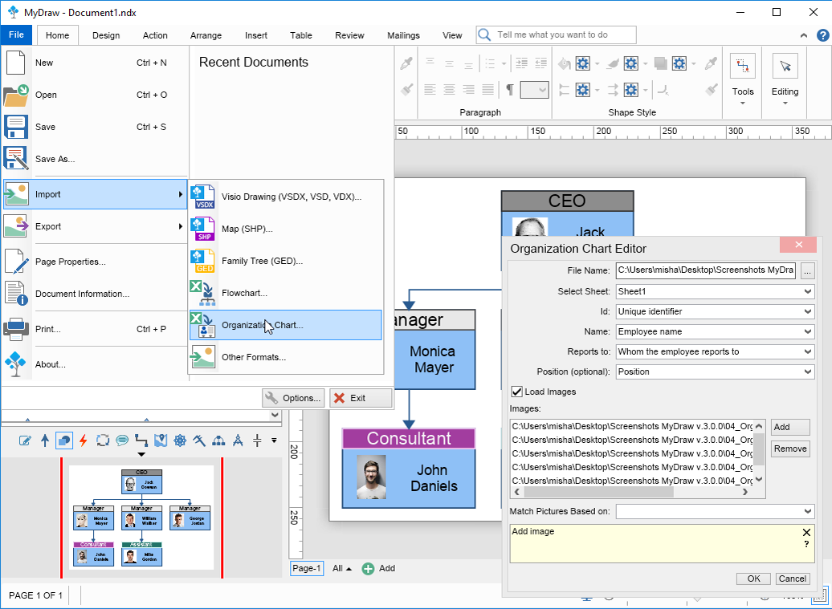Click the About MyDraw icon
Screen dimensions: 832x609
click(x=16, y=364)
